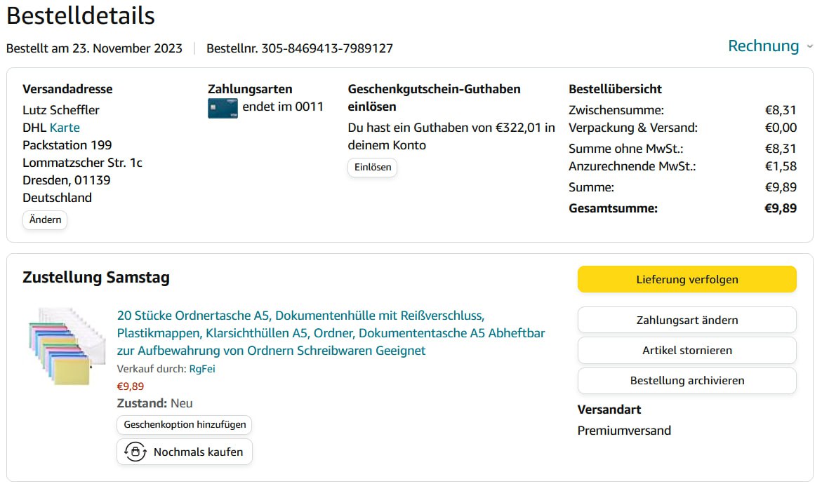Click the credit card icon ending 0011
822x493 pixels.
click(x=223, y=108)
